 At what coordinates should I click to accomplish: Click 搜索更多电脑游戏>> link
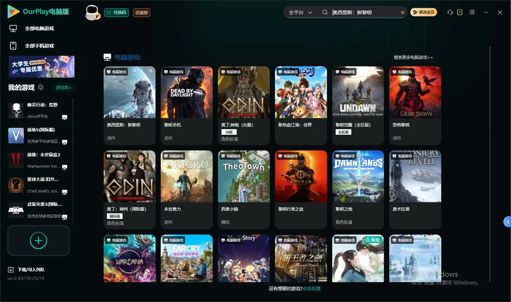point(413,57)
